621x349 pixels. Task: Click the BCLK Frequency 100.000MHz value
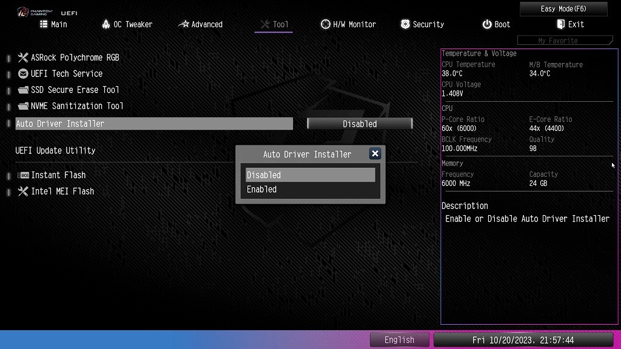tap(460, 149)
